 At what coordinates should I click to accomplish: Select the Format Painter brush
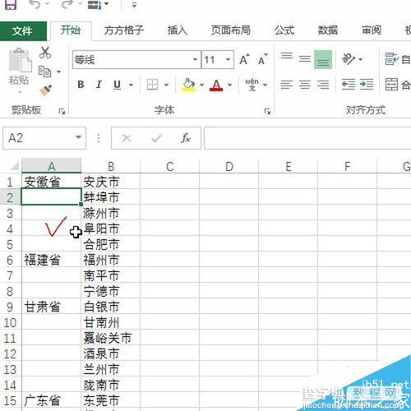tap(45, 90)
